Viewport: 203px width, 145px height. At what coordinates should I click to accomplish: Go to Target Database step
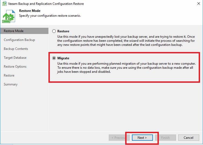click(15, 58)
